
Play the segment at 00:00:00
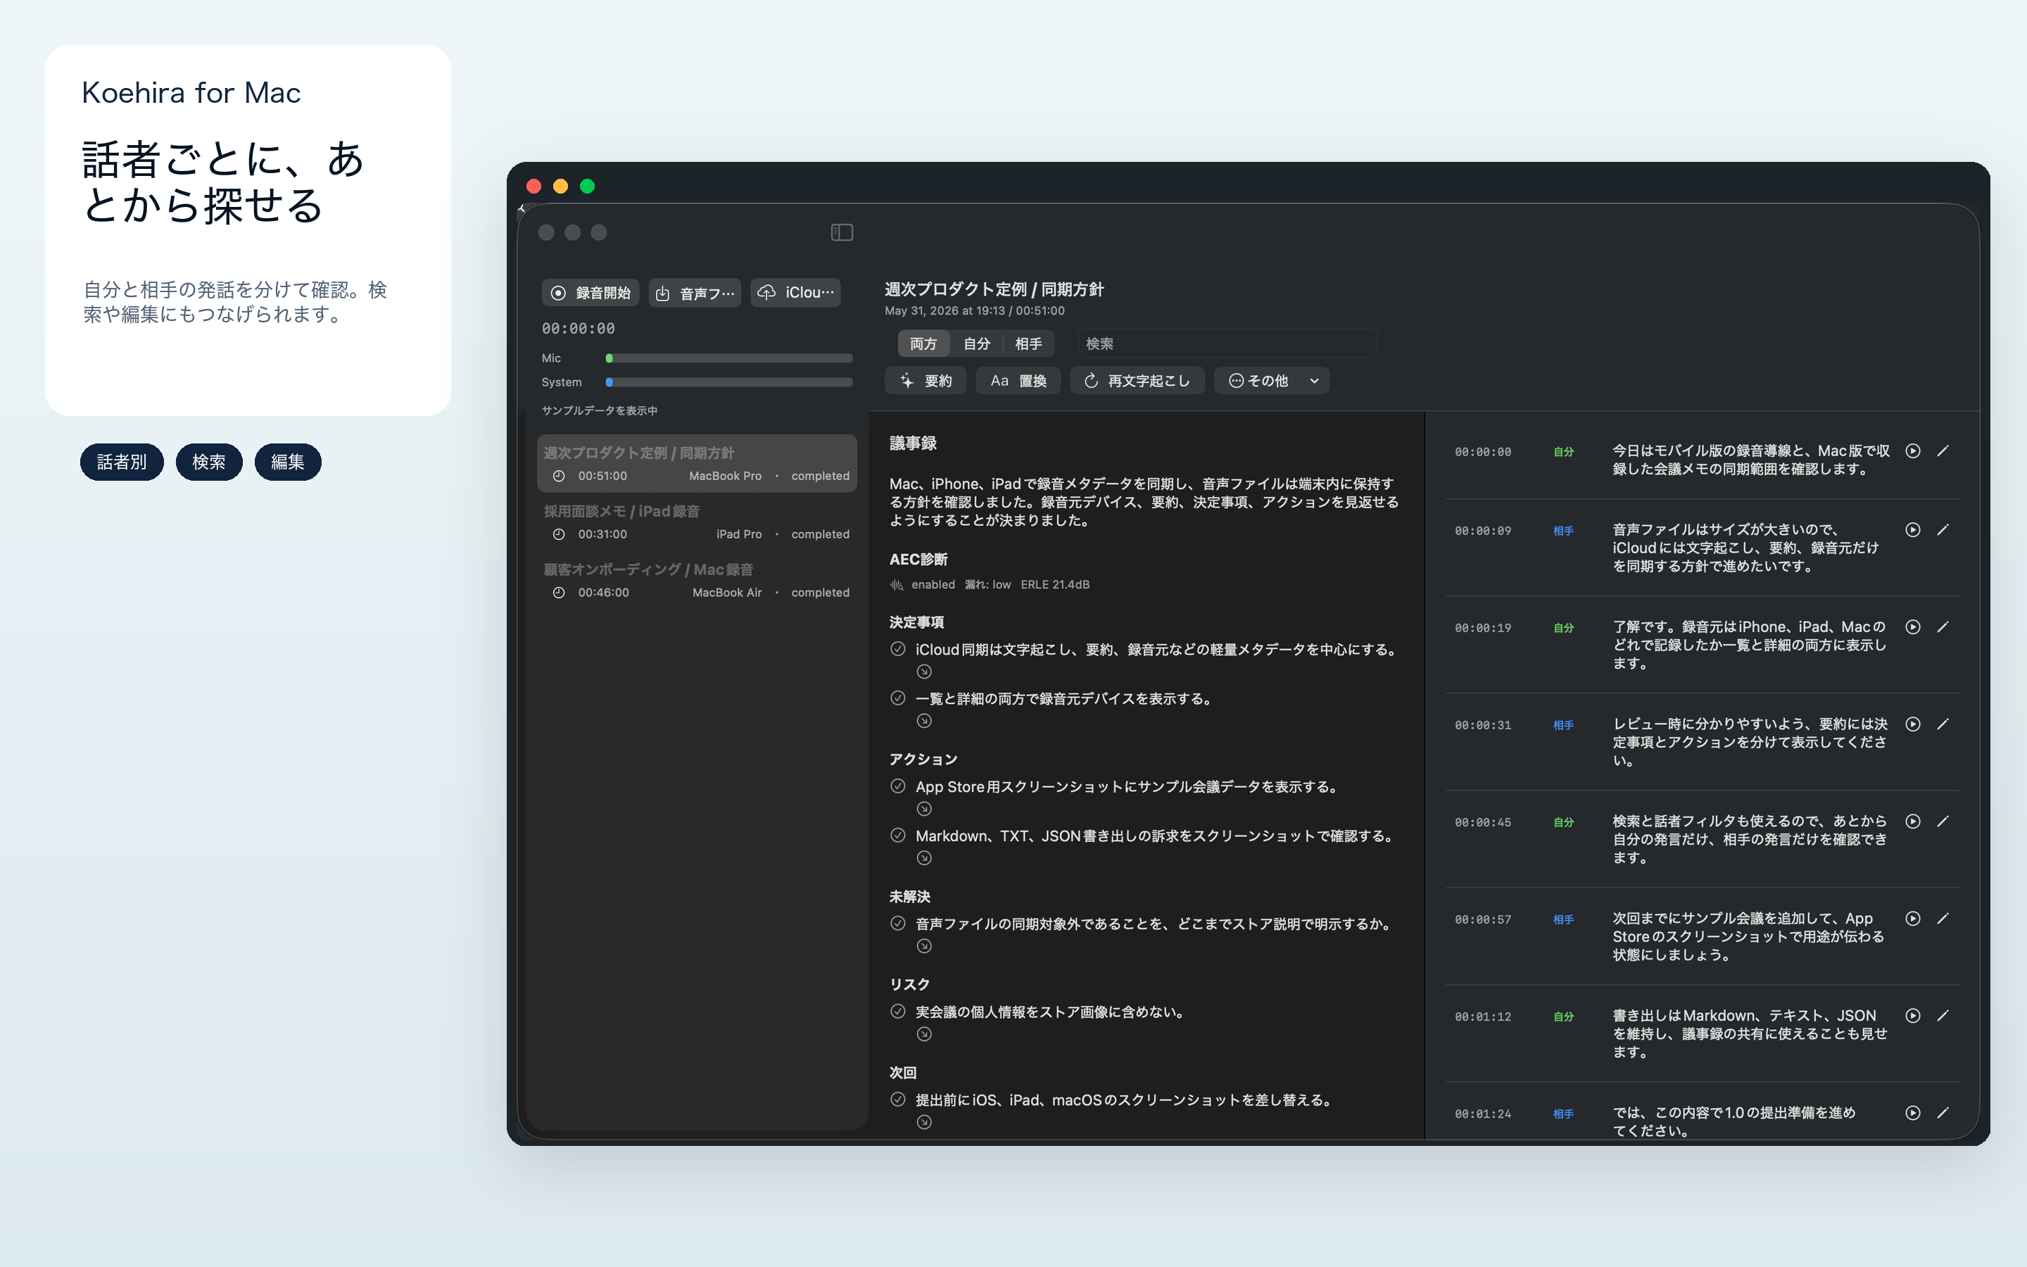(x=1912, y=450)
